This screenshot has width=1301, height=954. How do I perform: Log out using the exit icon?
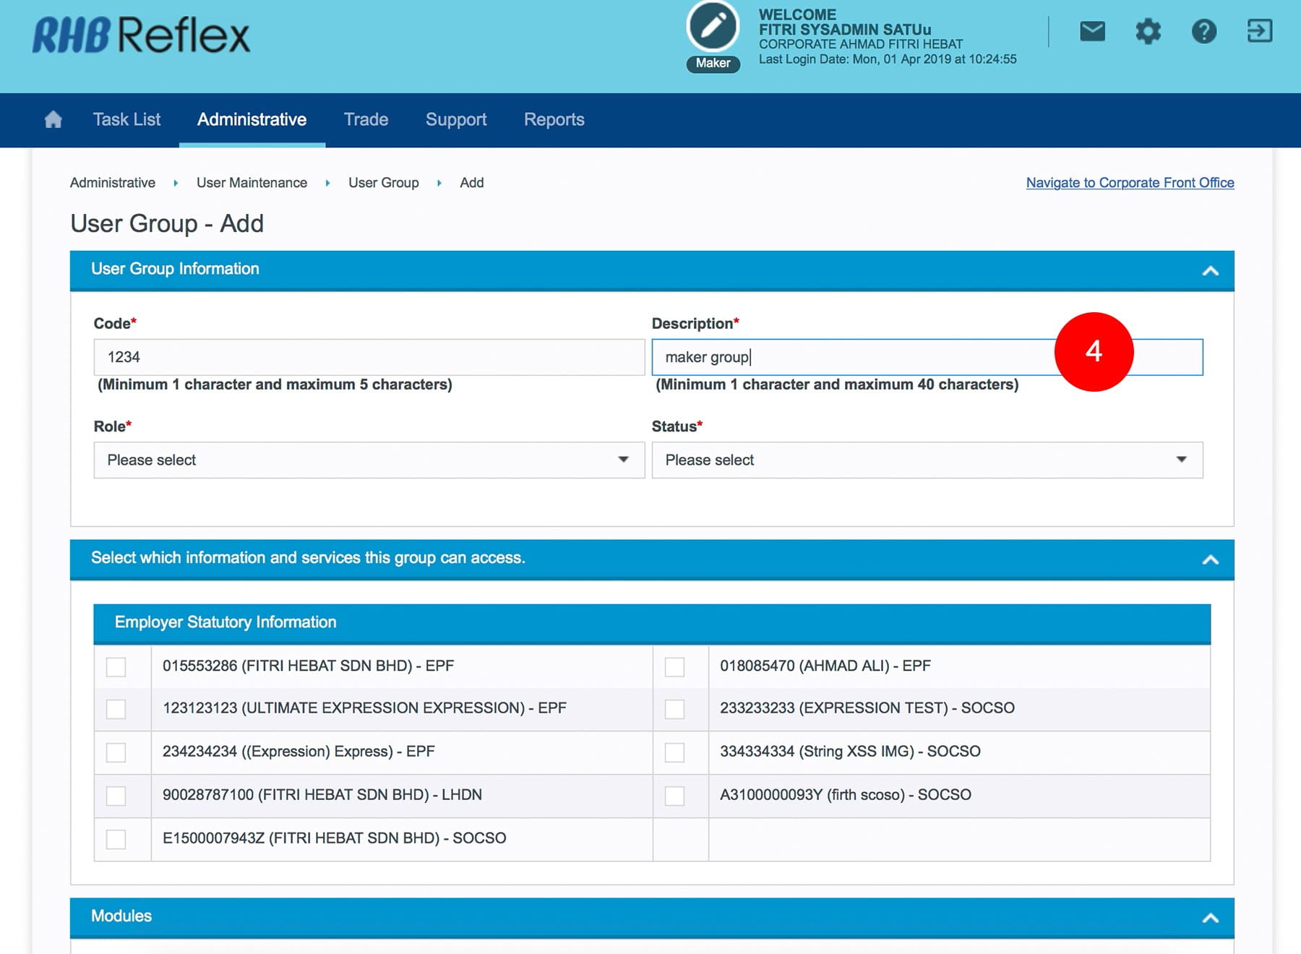point(1259,31)
